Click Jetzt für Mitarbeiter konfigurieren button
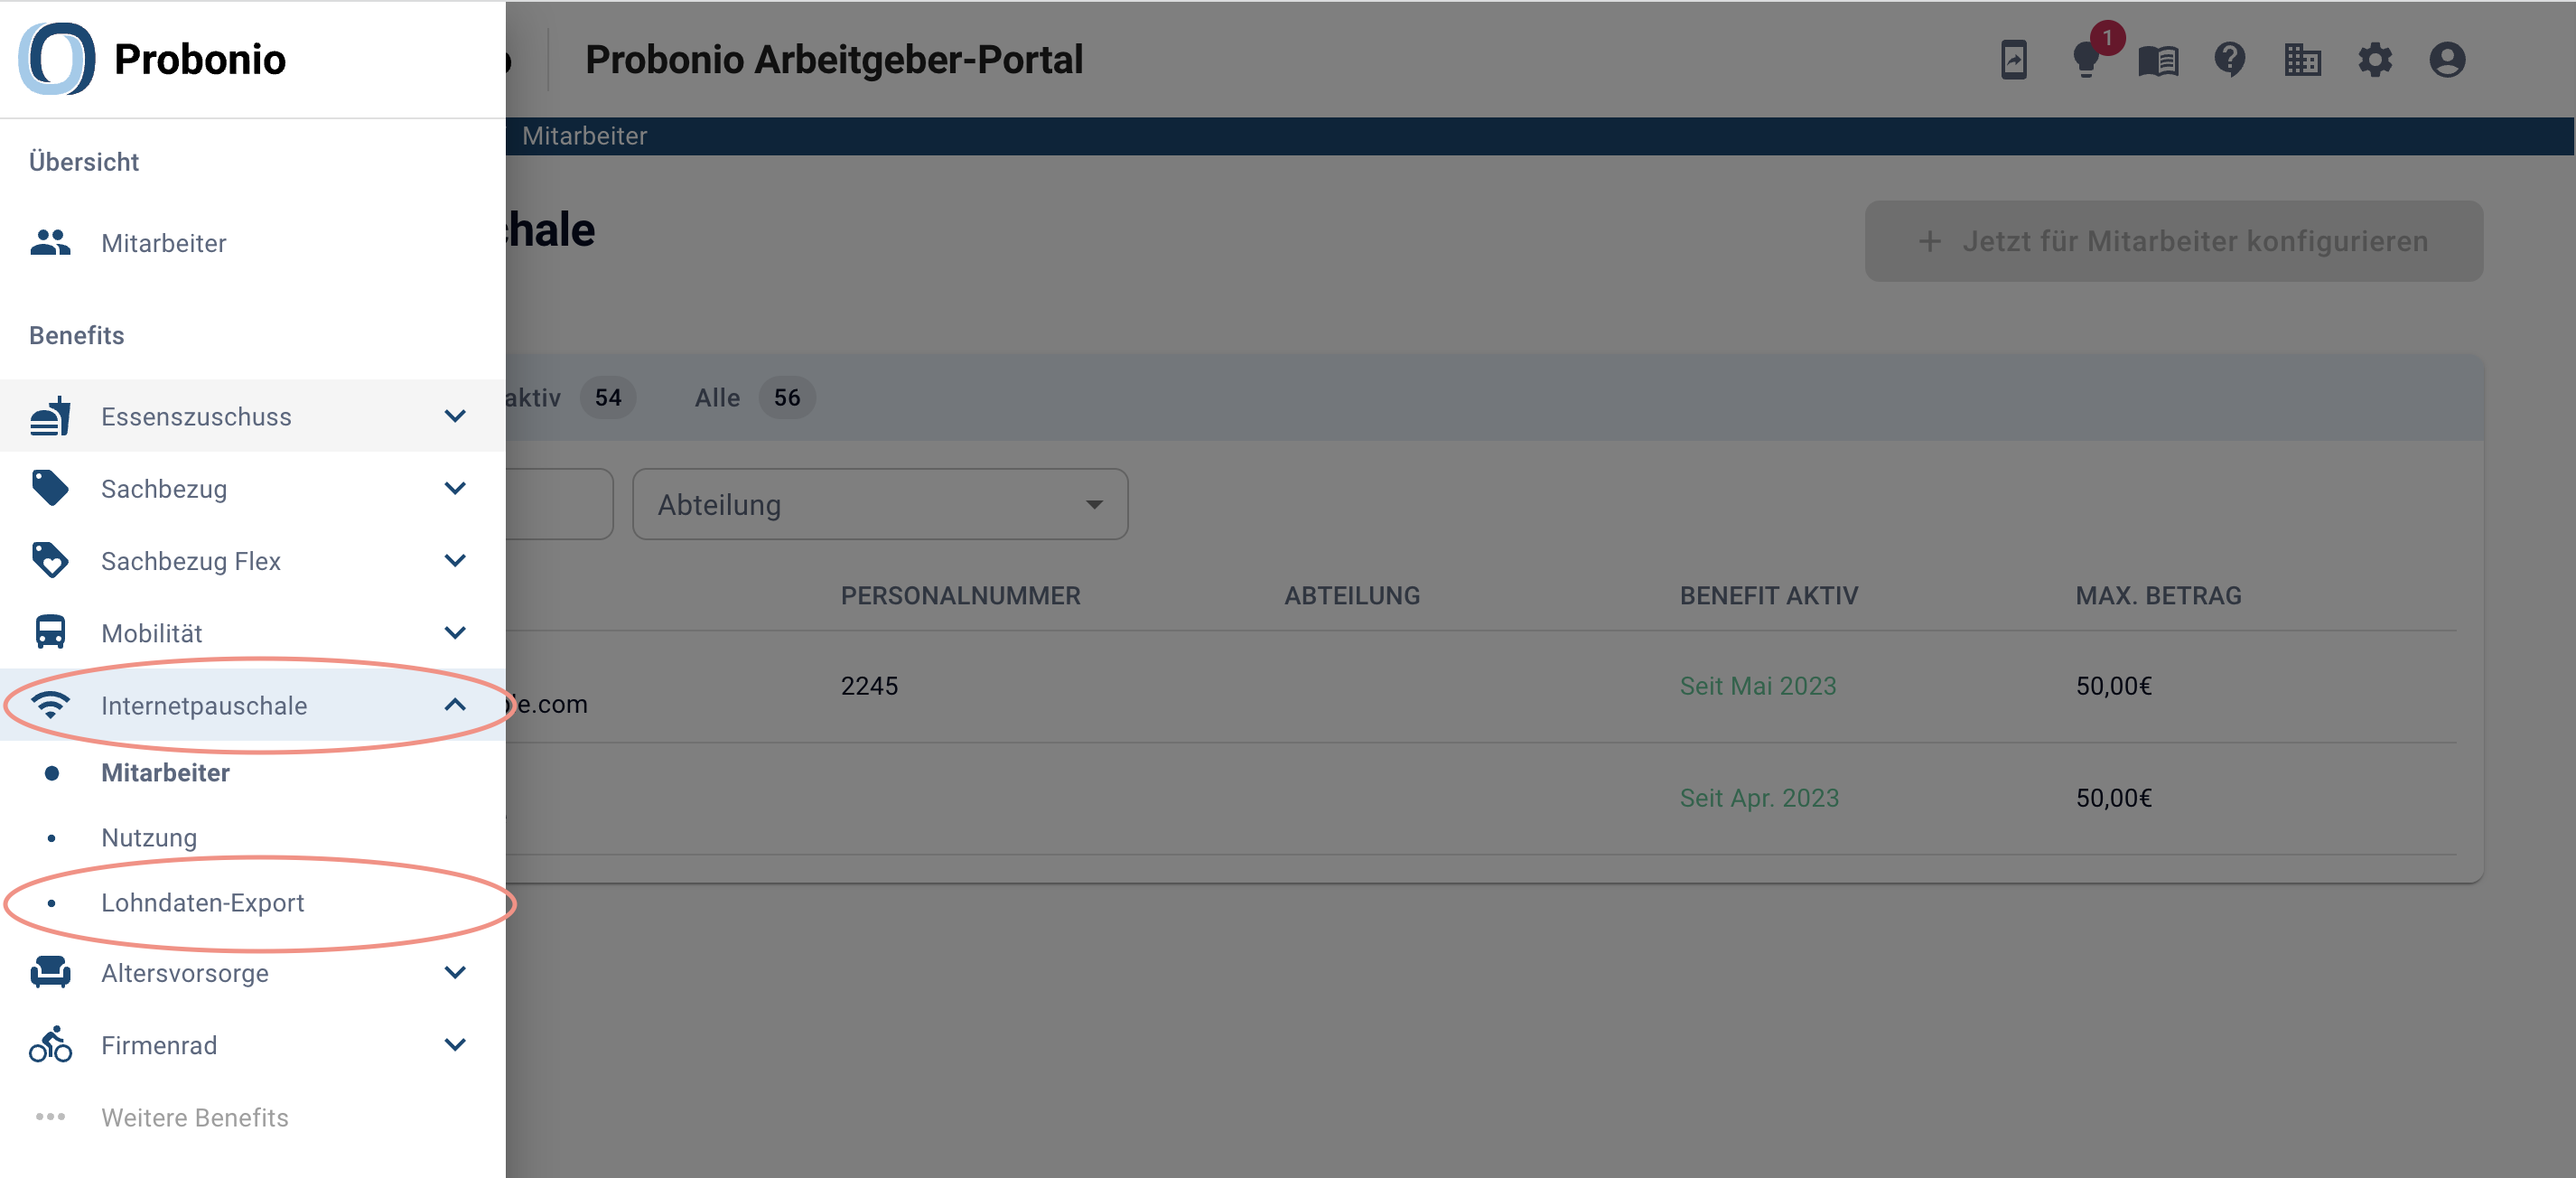The height and width of the screenshot is (1178, 2576). click(2173, 241)
